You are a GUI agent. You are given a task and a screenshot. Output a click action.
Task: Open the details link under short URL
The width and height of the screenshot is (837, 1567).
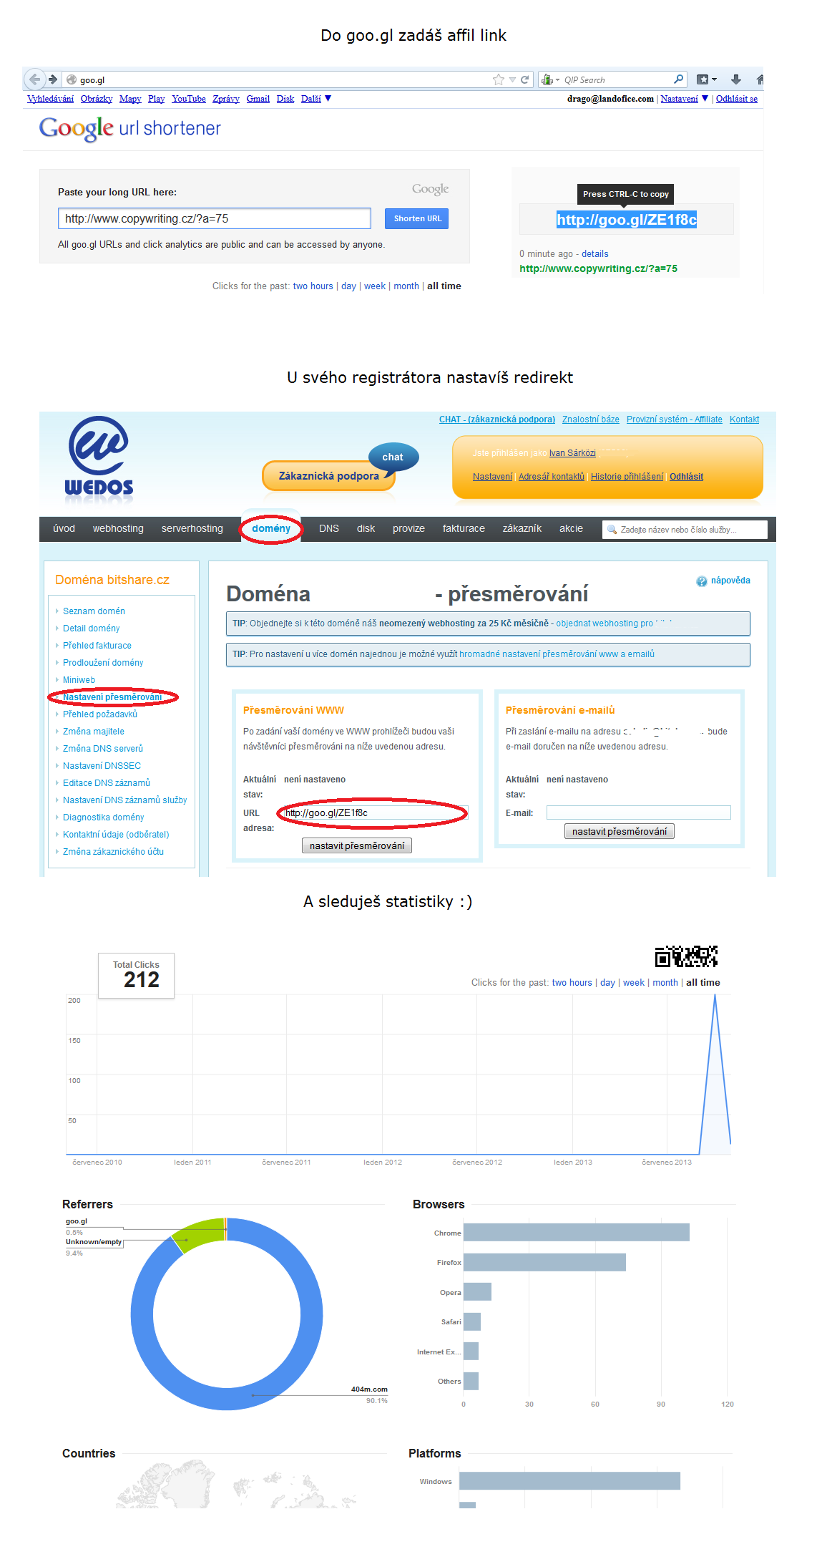click(595, 254)
